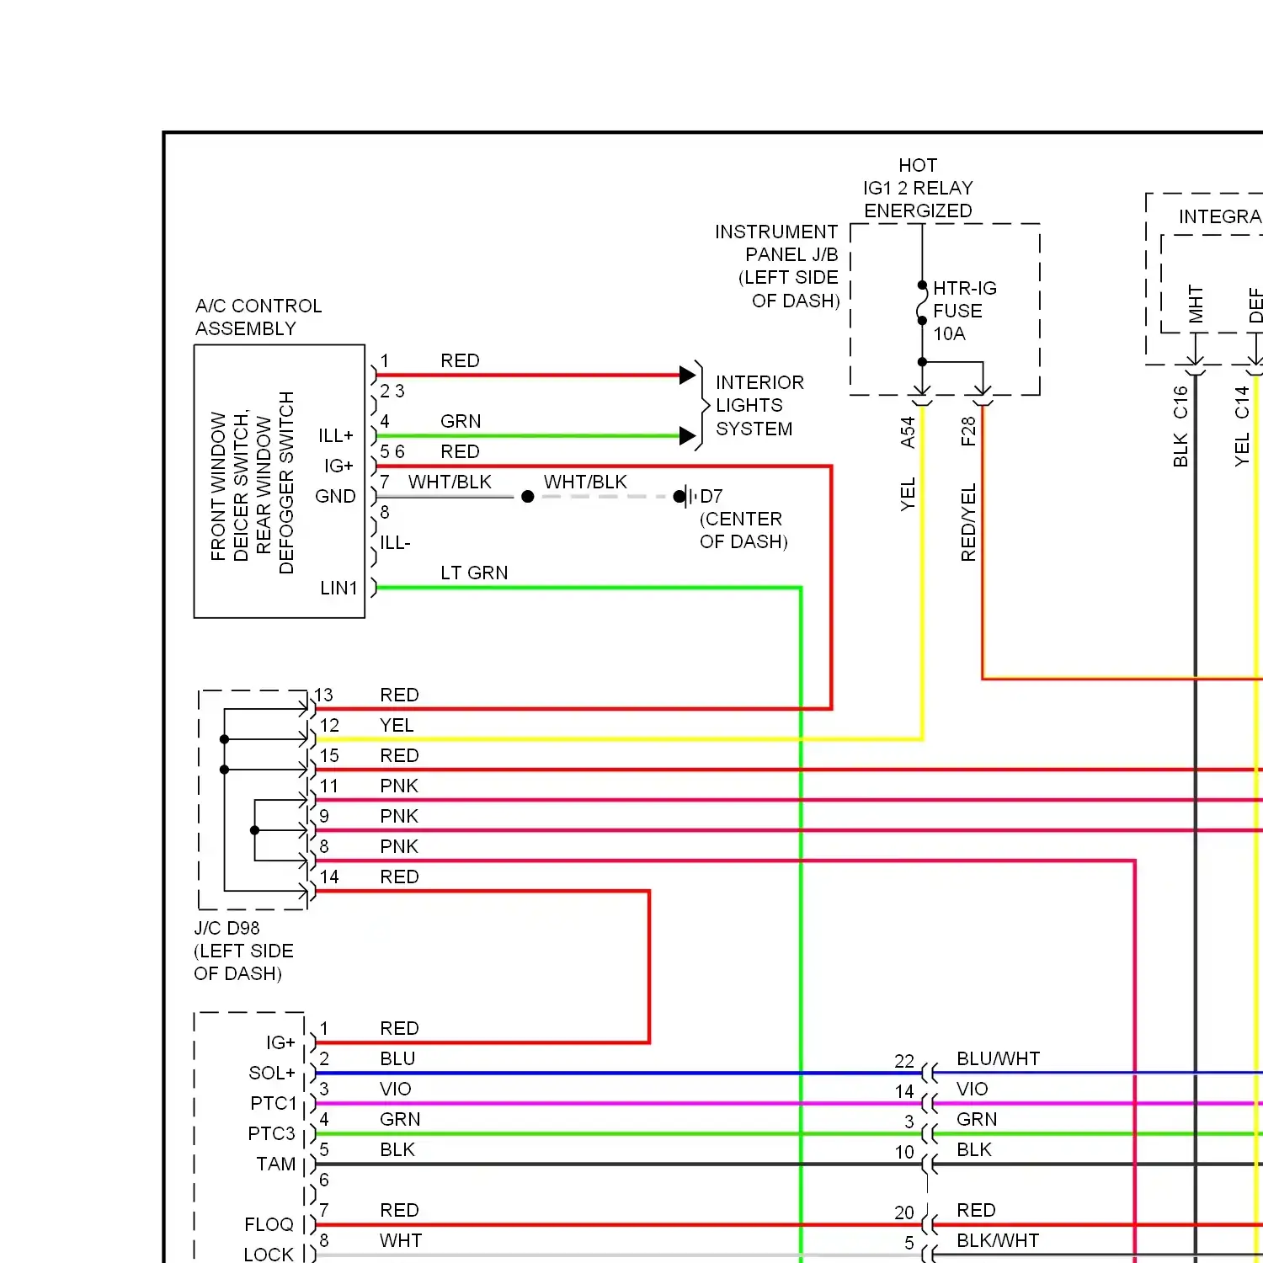Click the ILL+ terminal label
This screenshot has height=1263, width=1263.
click(336, 435)
